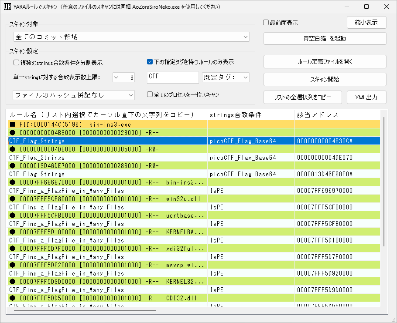Screen dimensions: 397x323
Task: Click the bullet icon of region 00000000004DE000
Action: [x=13, y=149]
